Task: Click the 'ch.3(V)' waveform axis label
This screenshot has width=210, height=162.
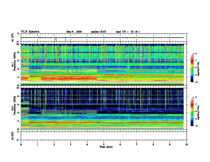Action: [x=12, y=136]
